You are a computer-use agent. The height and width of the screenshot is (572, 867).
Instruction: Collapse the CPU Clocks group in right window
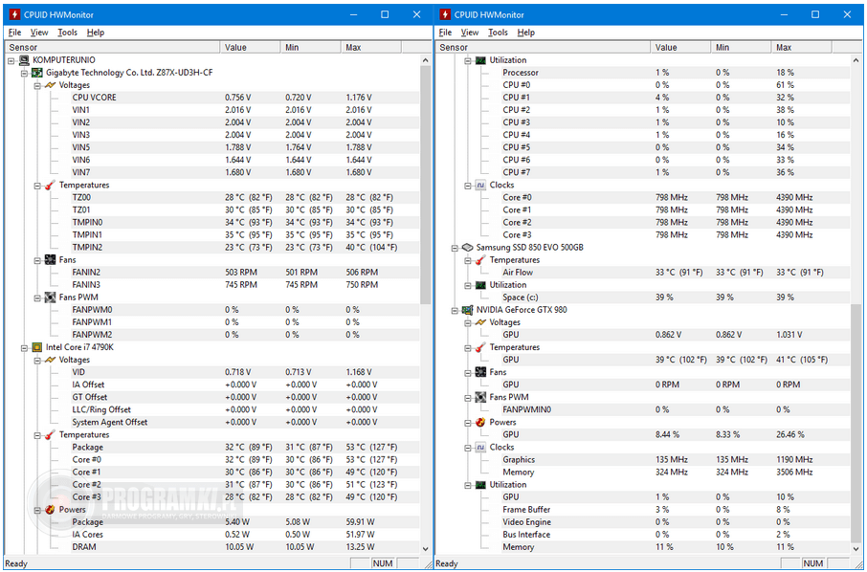tap(468, 186)
